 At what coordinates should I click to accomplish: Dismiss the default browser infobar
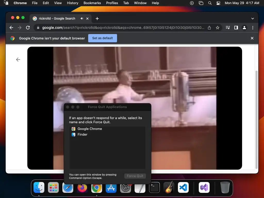click(252, 38)
